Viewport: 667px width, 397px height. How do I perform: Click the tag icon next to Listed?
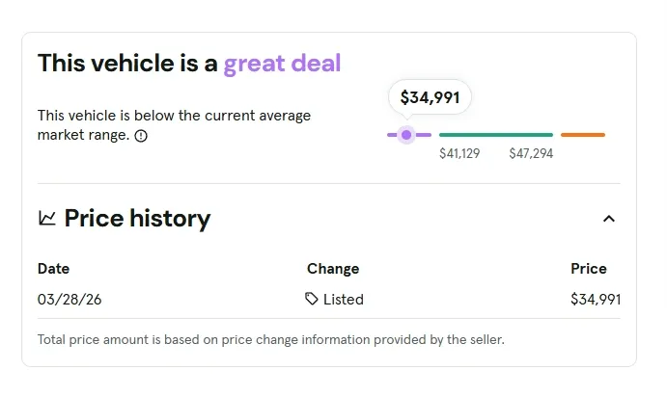click(312, 299)
